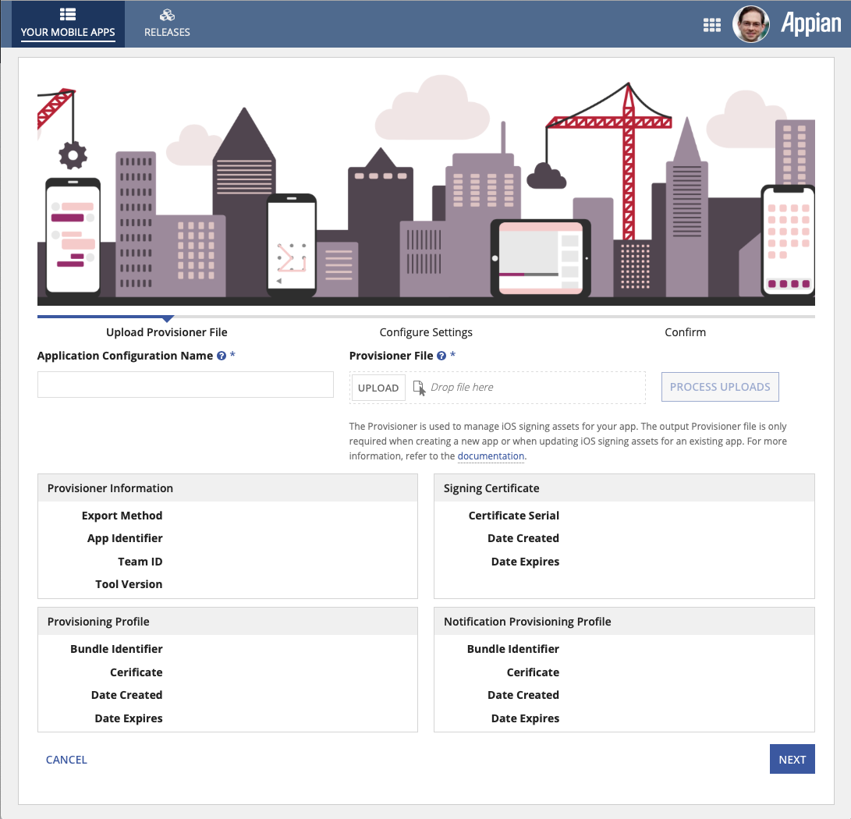
Task: Click the Tool Version label
Action: coord(129,584)
